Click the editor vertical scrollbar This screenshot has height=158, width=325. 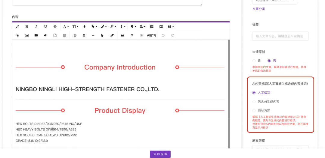(x=229, y=94)
